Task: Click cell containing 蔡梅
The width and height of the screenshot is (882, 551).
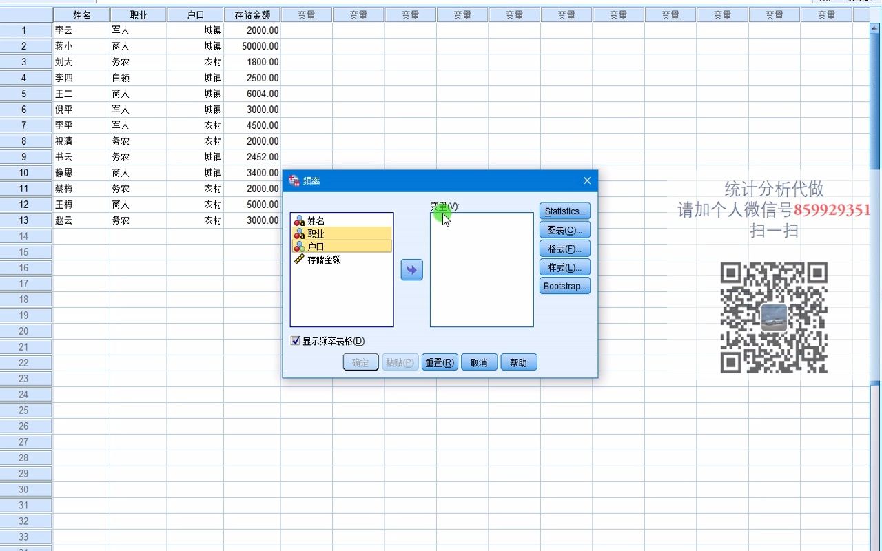Action: (81, 189)
